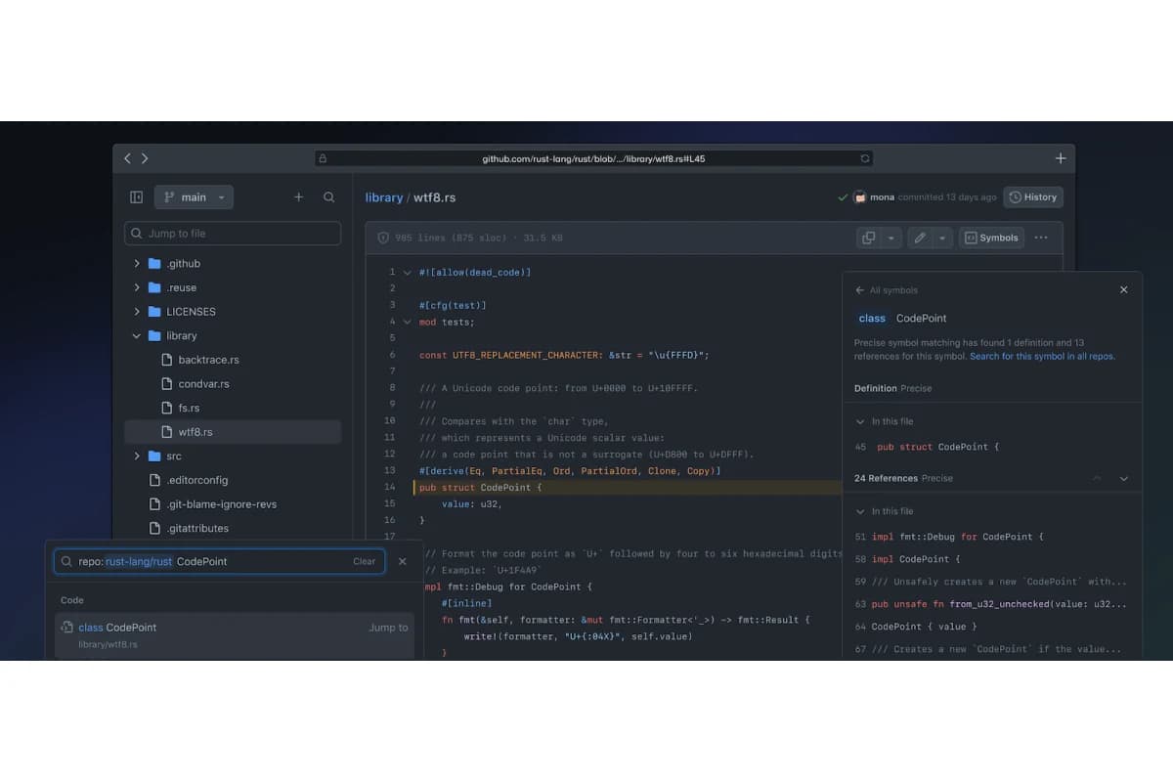Select wtf8.rs in the file tree
The width and height of the screenshot is (1173, 782).
[233, 432]
